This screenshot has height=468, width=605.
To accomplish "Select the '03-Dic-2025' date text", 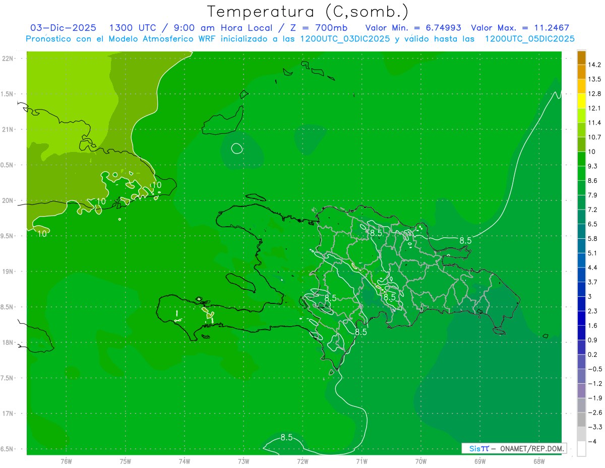I will (63, 28).
